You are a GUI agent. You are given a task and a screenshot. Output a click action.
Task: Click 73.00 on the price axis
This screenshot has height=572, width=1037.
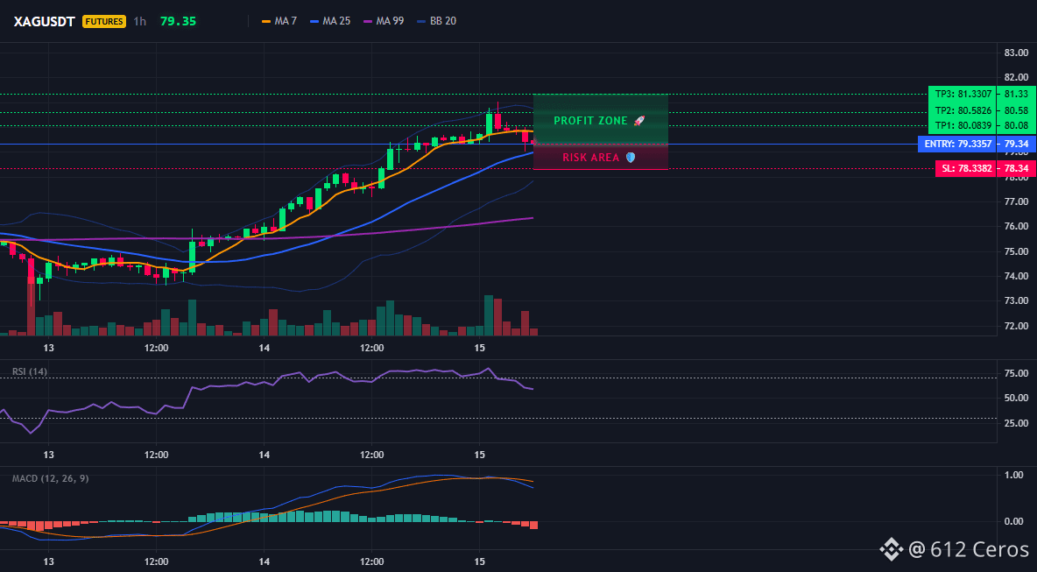(1017, 300)
